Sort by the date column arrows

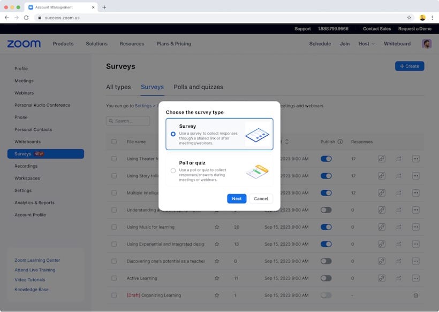tap(287, 142)
